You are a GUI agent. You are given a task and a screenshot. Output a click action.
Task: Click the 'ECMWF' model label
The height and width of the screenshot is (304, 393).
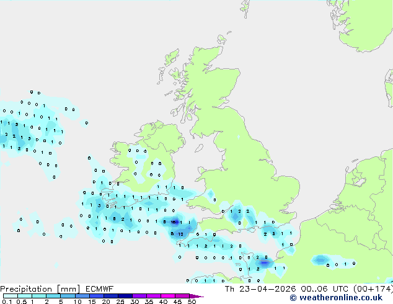point(99,289)
